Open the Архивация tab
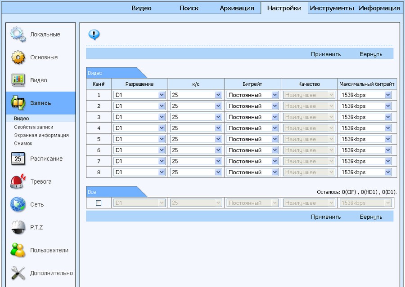Viewport: 405px width, 287px height. [x=237, y=8]
